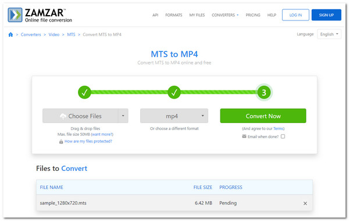Enable the Email when done checkbox
The image size is (349, 221).
pyautogui.click(x=283, y=136)
